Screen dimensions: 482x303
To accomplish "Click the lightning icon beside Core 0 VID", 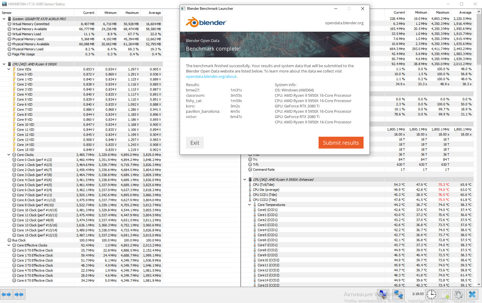I will [x=14, y=74].
